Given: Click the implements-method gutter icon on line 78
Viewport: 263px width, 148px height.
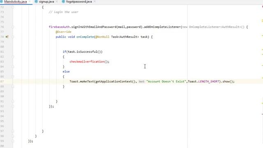Looking at the screenshot, I should tap(7, 37).
